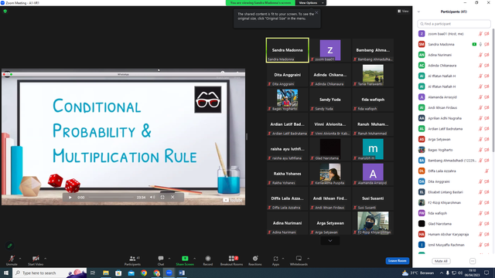495x278 pixels.
Task: Open video options arrow next to Start Video
Action: click(46, 259)
